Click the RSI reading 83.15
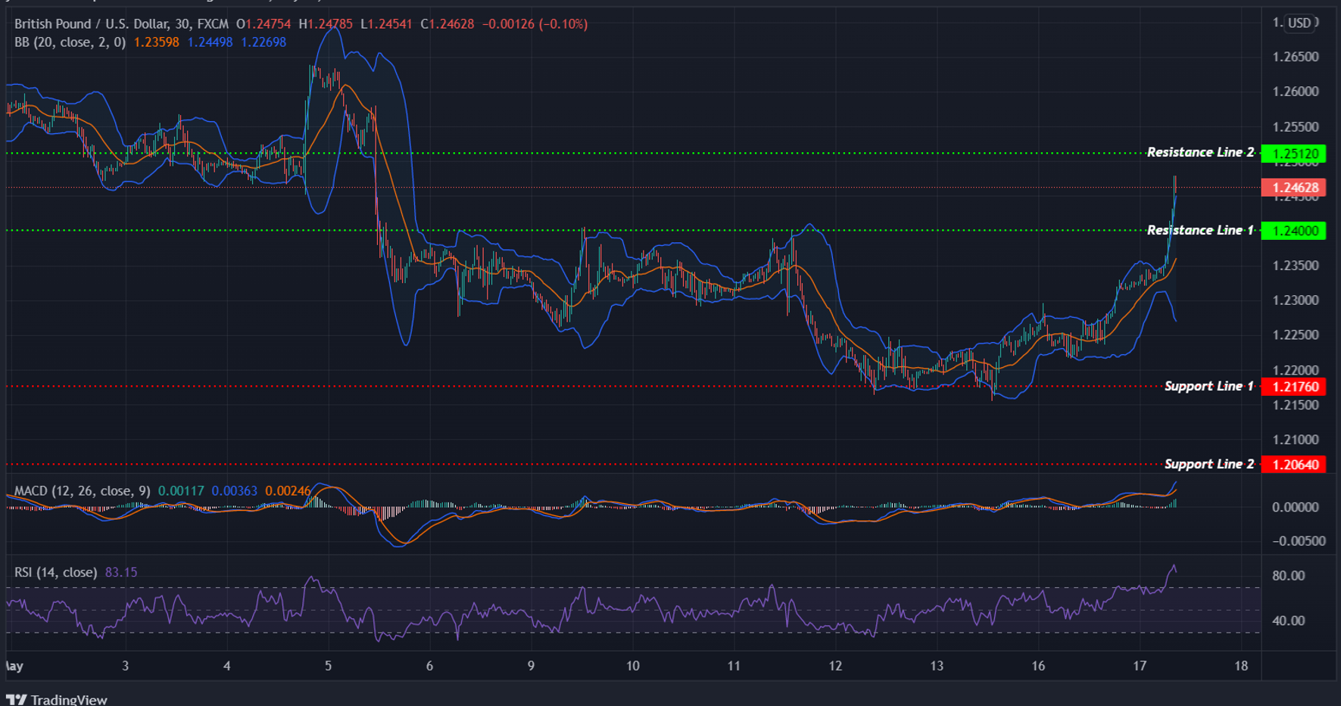The width and height of the screenshot is (1341, 706). coord(121,572)
